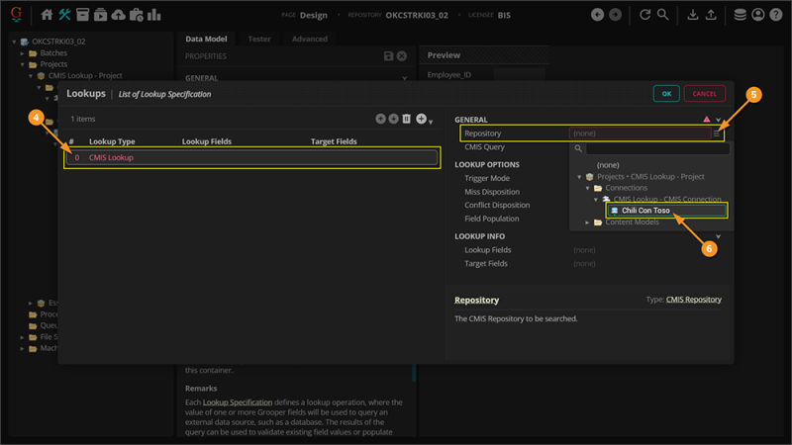Expand the Batches folder in tree
Image resolution: width=792 pixels, height=445 pixels.
(22, 53)
